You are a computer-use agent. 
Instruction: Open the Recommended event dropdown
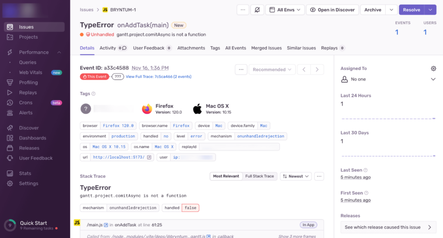click(271, 69)
